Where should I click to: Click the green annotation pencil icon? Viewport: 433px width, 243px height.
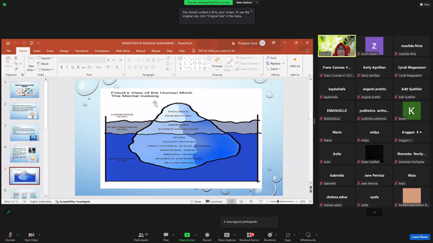pos(9,212)
